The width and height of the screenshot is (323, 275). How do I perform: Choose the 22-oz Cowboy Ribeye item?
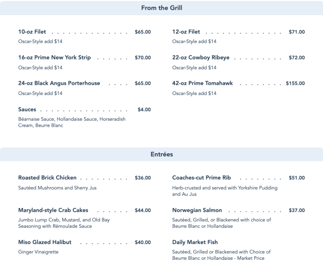tap(201, 58)
